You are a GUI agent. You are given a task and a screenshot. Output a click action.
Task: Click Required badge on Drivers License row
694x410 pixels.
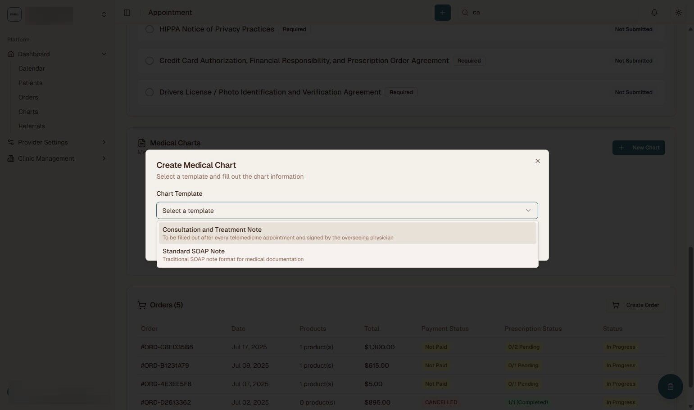pyautogui.click(x=401, y=92)
